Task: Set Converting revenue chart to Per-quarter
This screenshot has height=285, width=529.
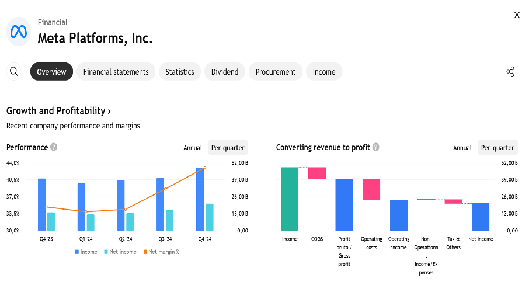Action: [x=497, y=148]
